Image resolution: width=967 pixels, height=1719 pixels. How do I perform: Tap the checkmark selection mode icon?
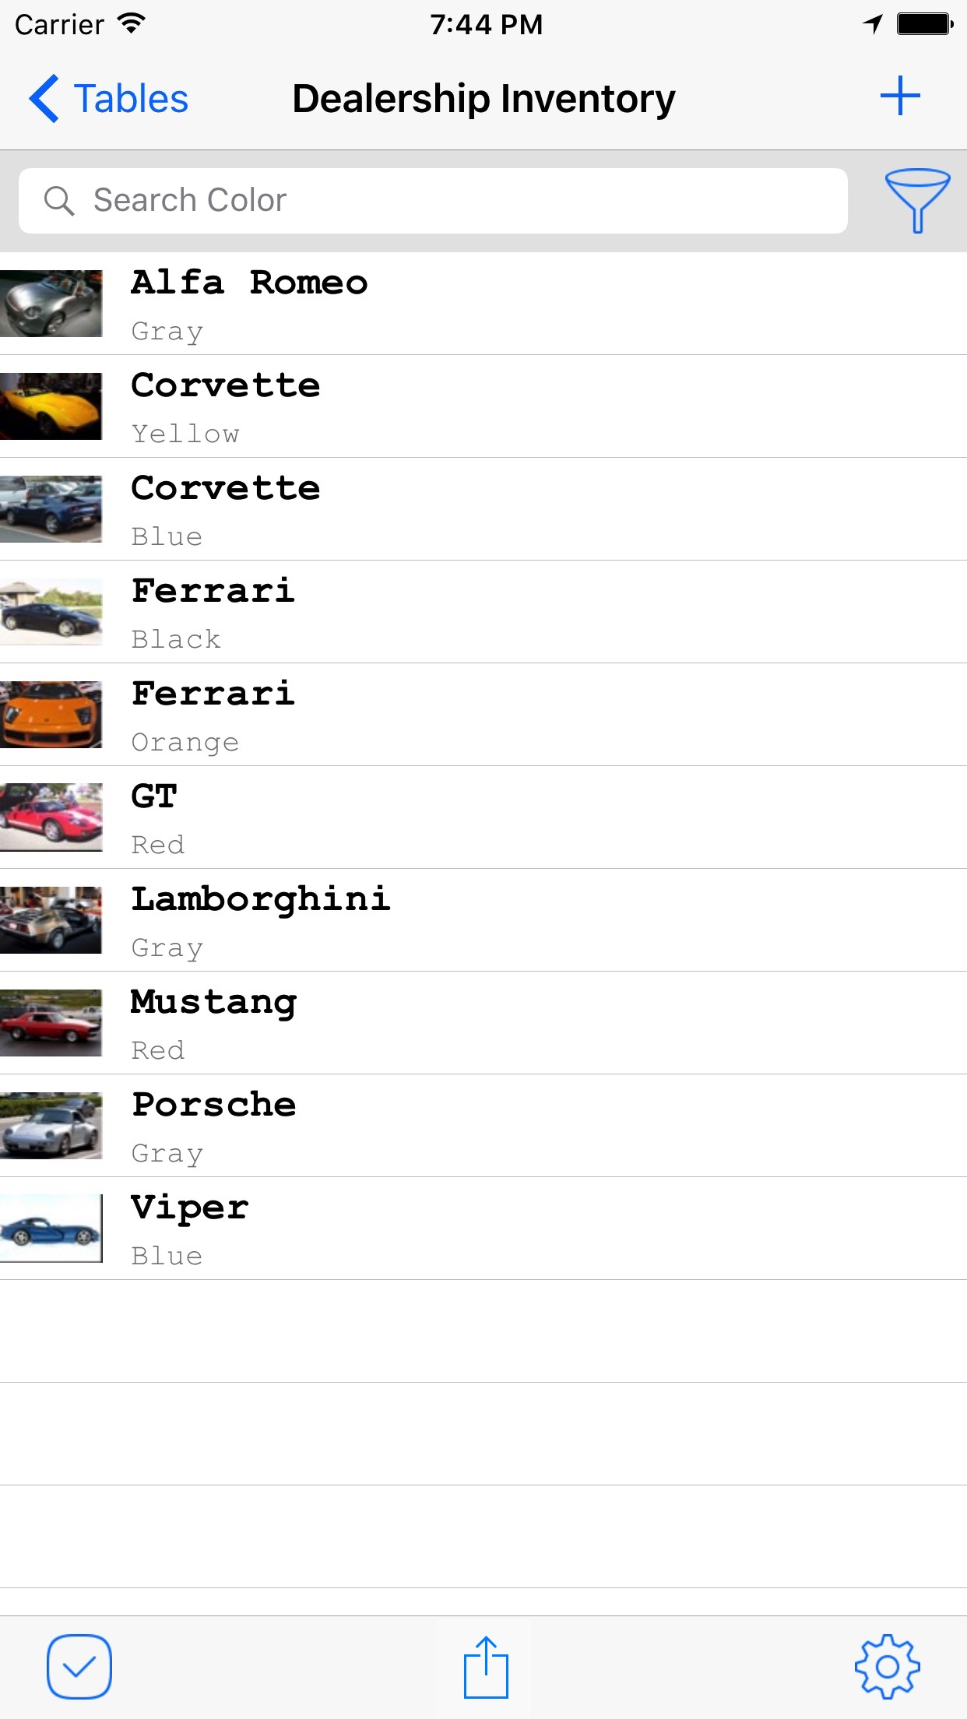pos(79,1667)
